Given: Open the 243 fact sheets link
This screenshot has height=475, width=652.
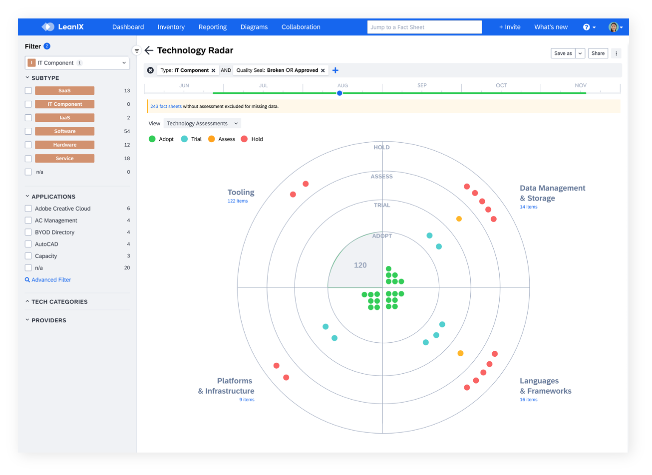Looking at the screenshot, I should (166, 106).
